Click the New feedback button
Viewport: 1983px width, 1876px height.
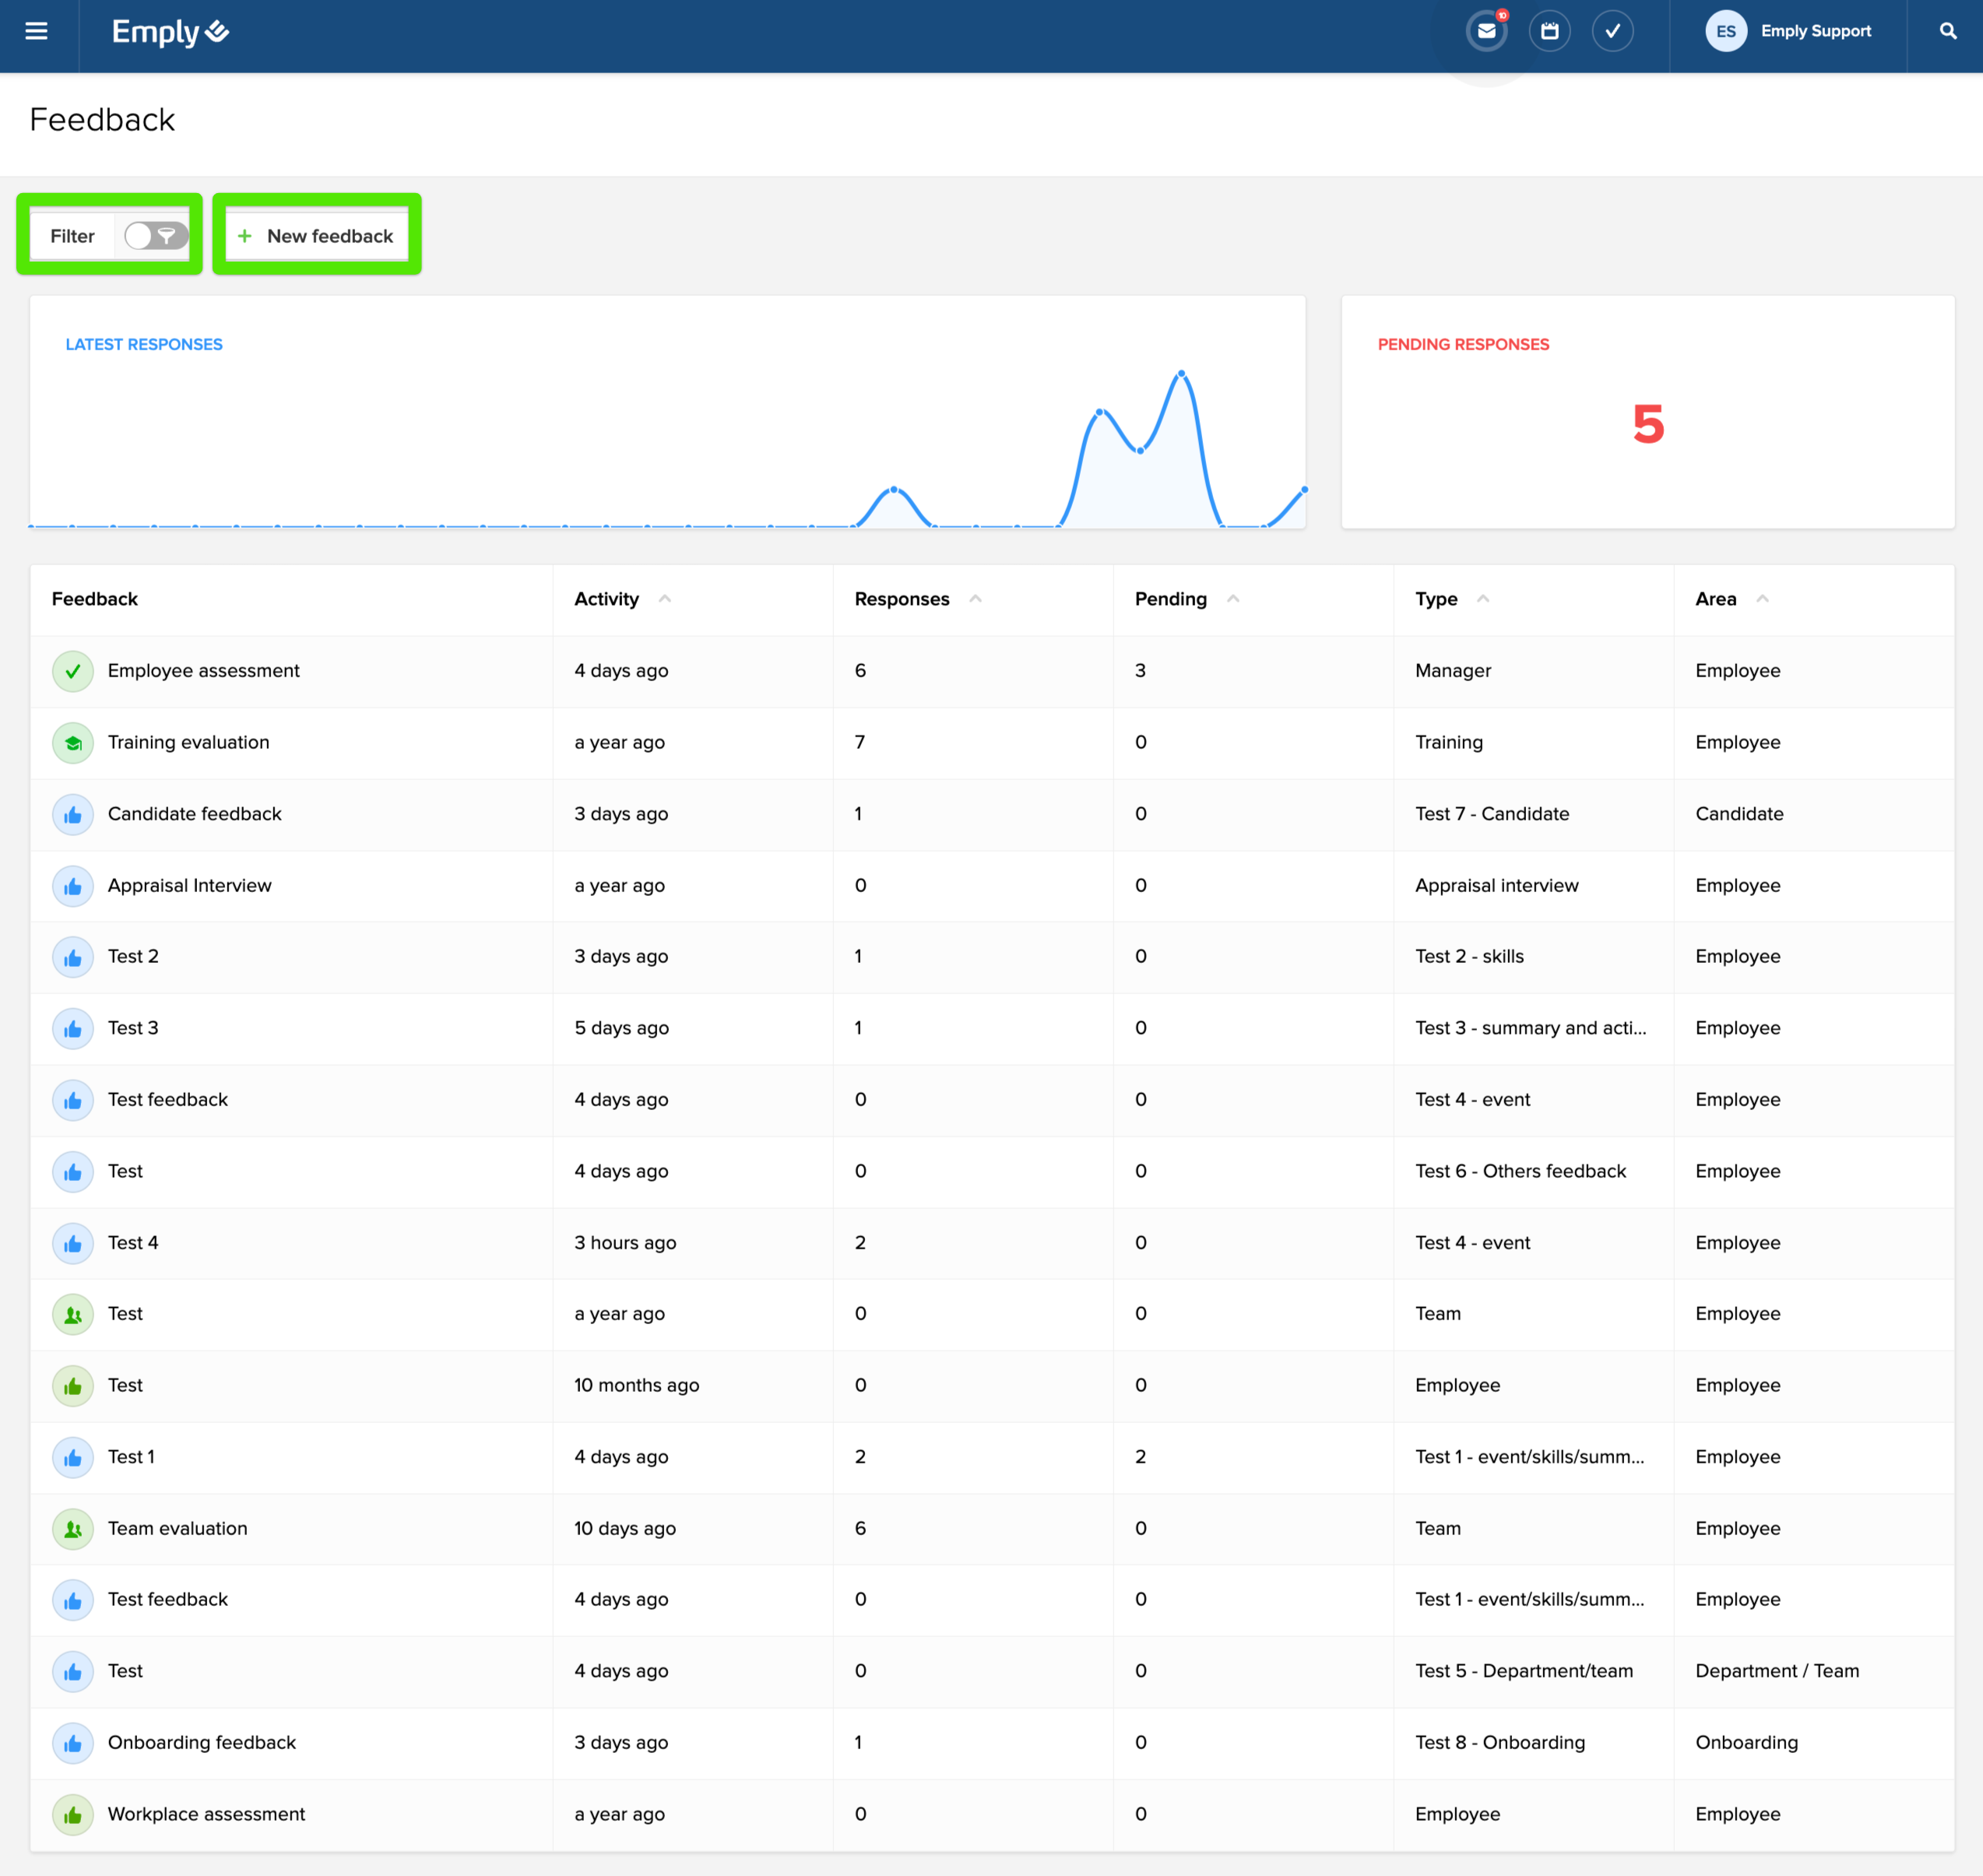coord(317,236)
